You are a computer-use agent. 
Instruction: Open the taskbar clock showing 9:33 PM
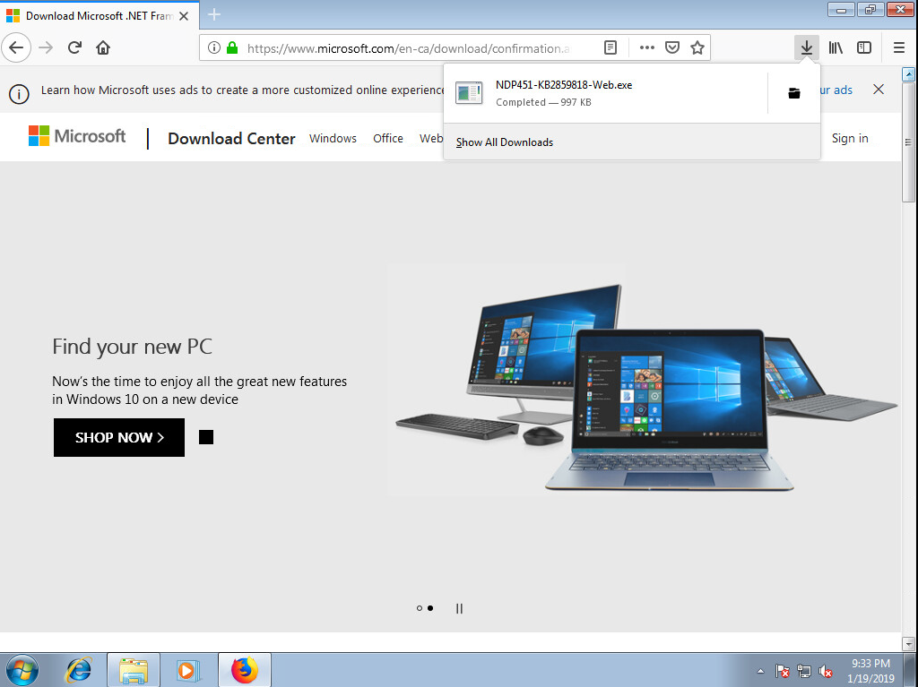click(870, 671)
